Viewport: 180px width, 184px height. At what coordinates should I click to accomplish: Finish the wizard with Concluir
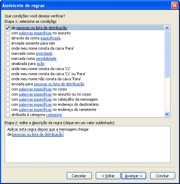pos(163,176)
